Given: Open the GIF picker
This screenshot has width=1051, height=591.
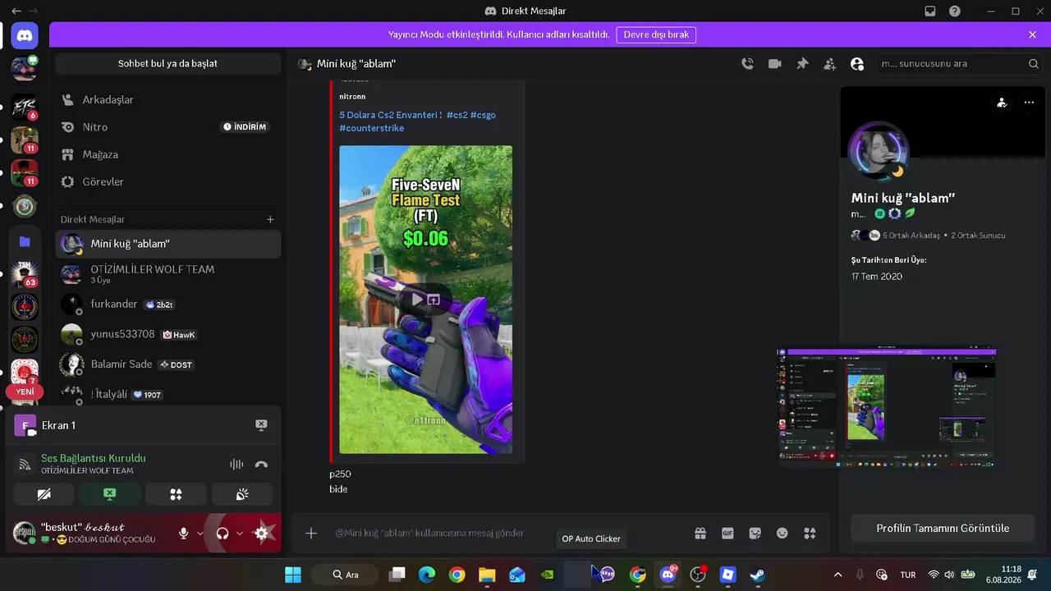Looking at the screenshot, I should point(727,534).
